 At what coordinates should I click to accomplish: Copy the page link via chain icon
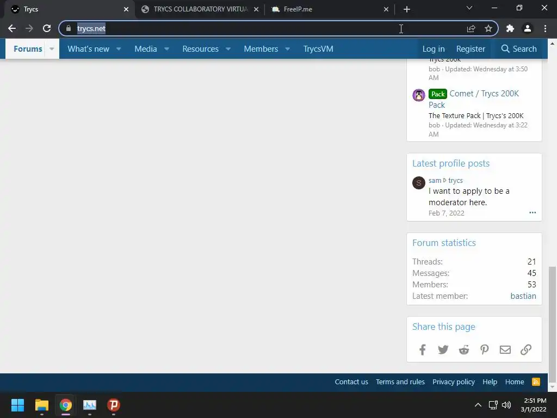coord(526,350)
